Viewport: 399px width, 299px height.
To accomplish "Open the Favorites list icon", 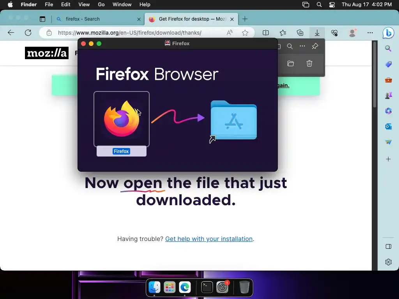I will point(283,33).
